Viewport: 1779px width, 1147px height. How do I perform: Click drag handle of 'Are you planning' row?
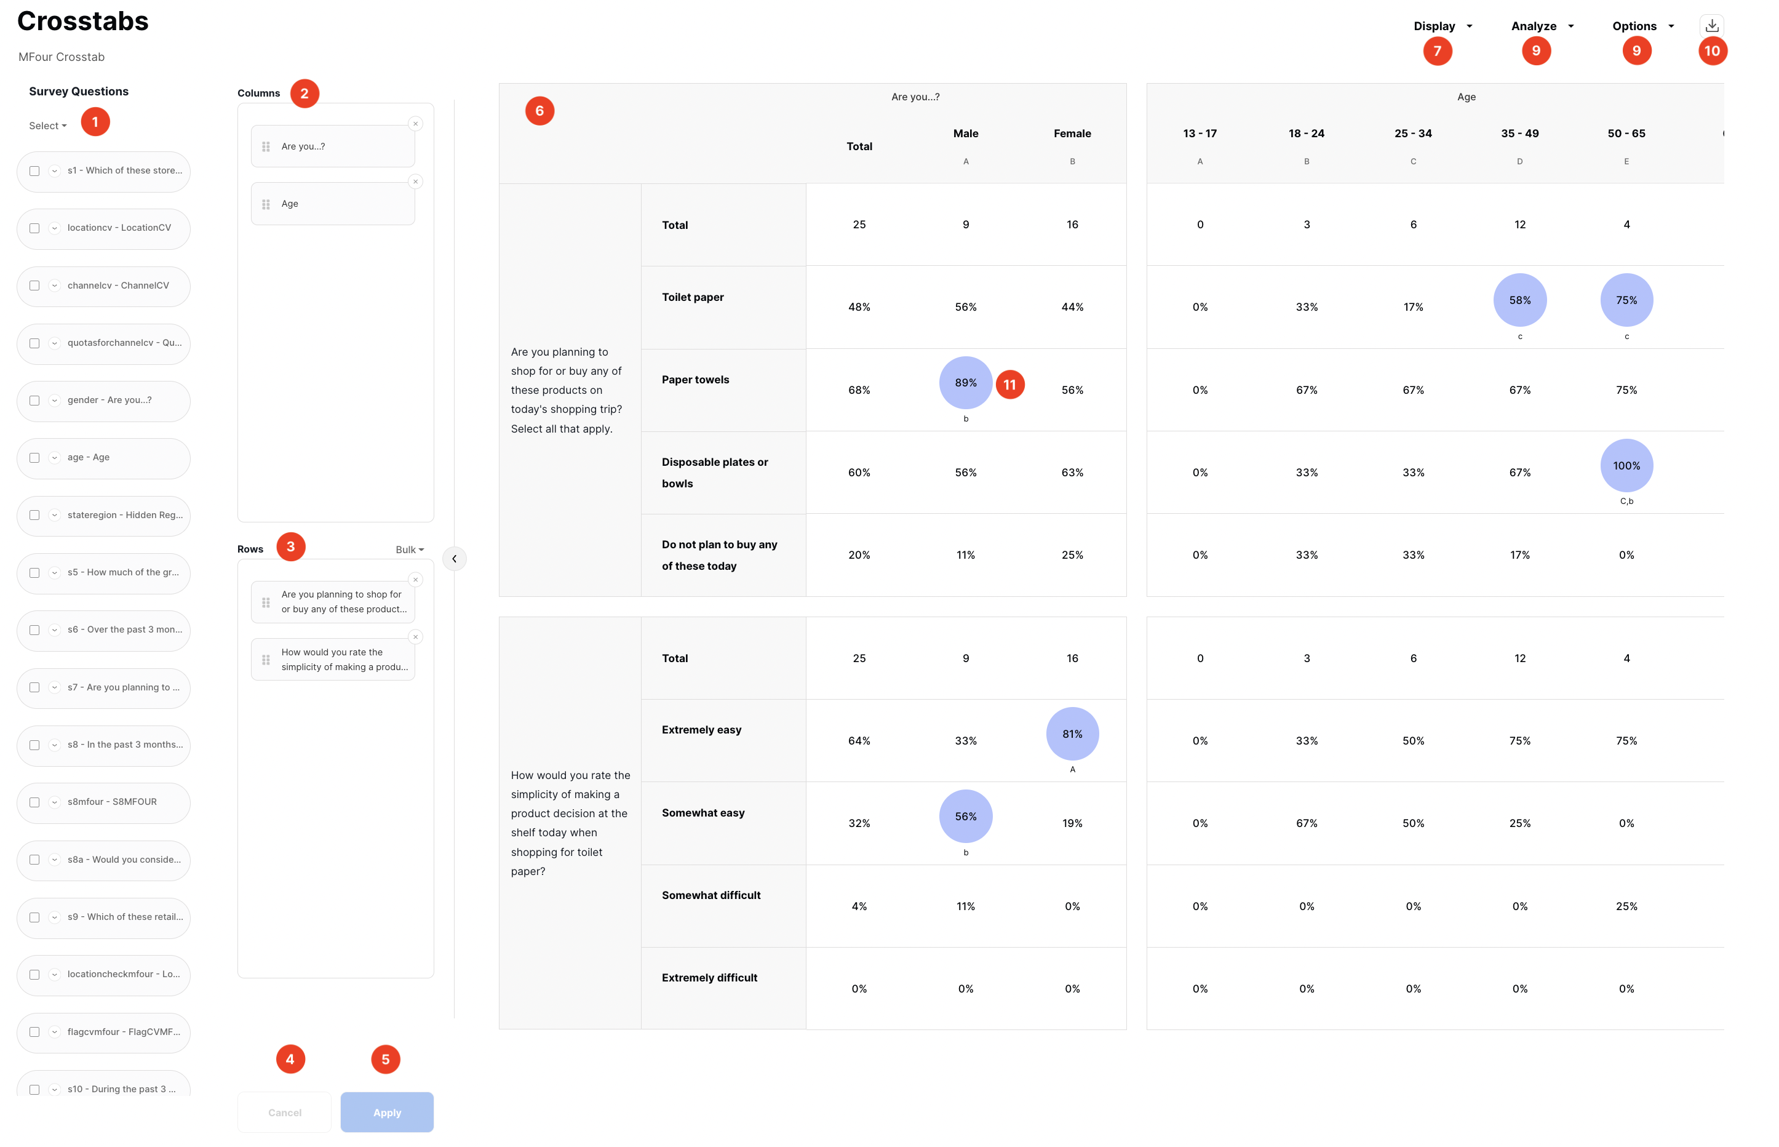coord(266,602)
